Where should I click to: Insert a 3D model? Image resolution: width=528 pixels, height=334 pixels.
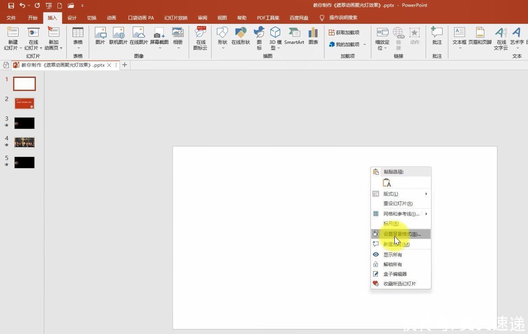(275, 38)
